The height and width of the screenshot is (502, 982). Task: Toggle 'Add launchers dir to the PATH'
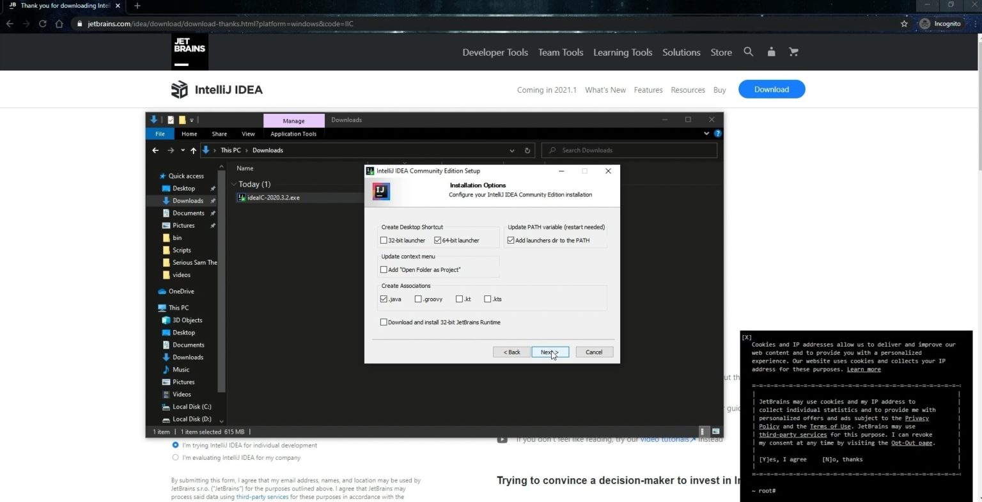pyautogui.click(x=511, y=240)
